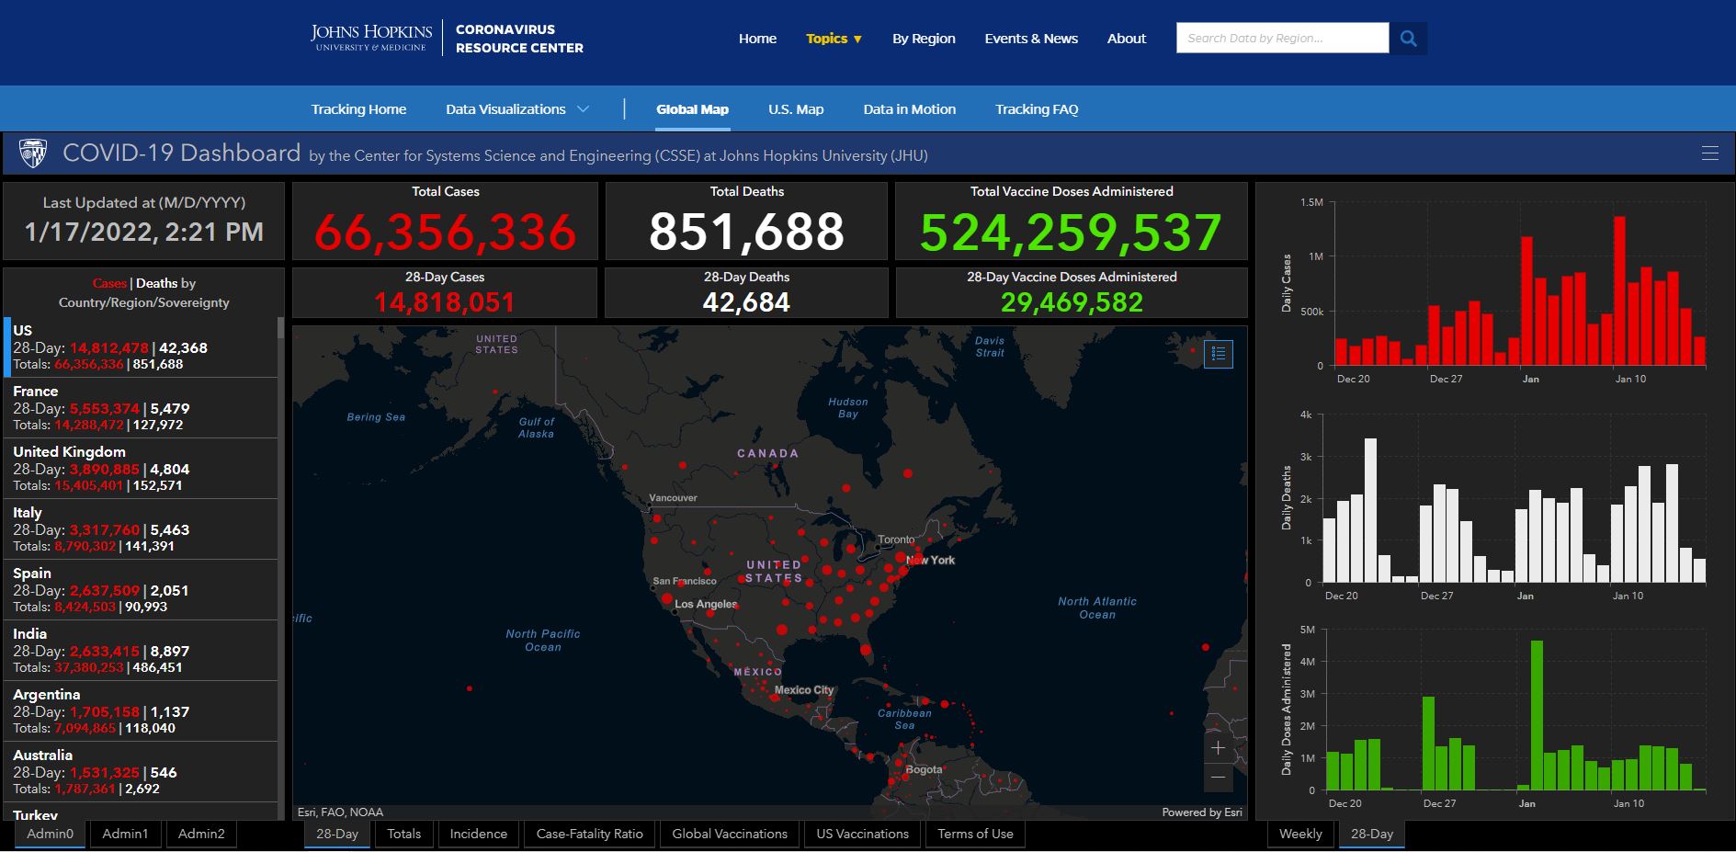Switch to the Admin1 tab
Viewport: 1736px width, 852px height.
pyautogui.click(x=125, y=834)
